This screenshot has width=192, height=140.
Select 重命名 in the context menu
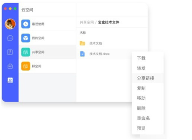coord(143,118)
